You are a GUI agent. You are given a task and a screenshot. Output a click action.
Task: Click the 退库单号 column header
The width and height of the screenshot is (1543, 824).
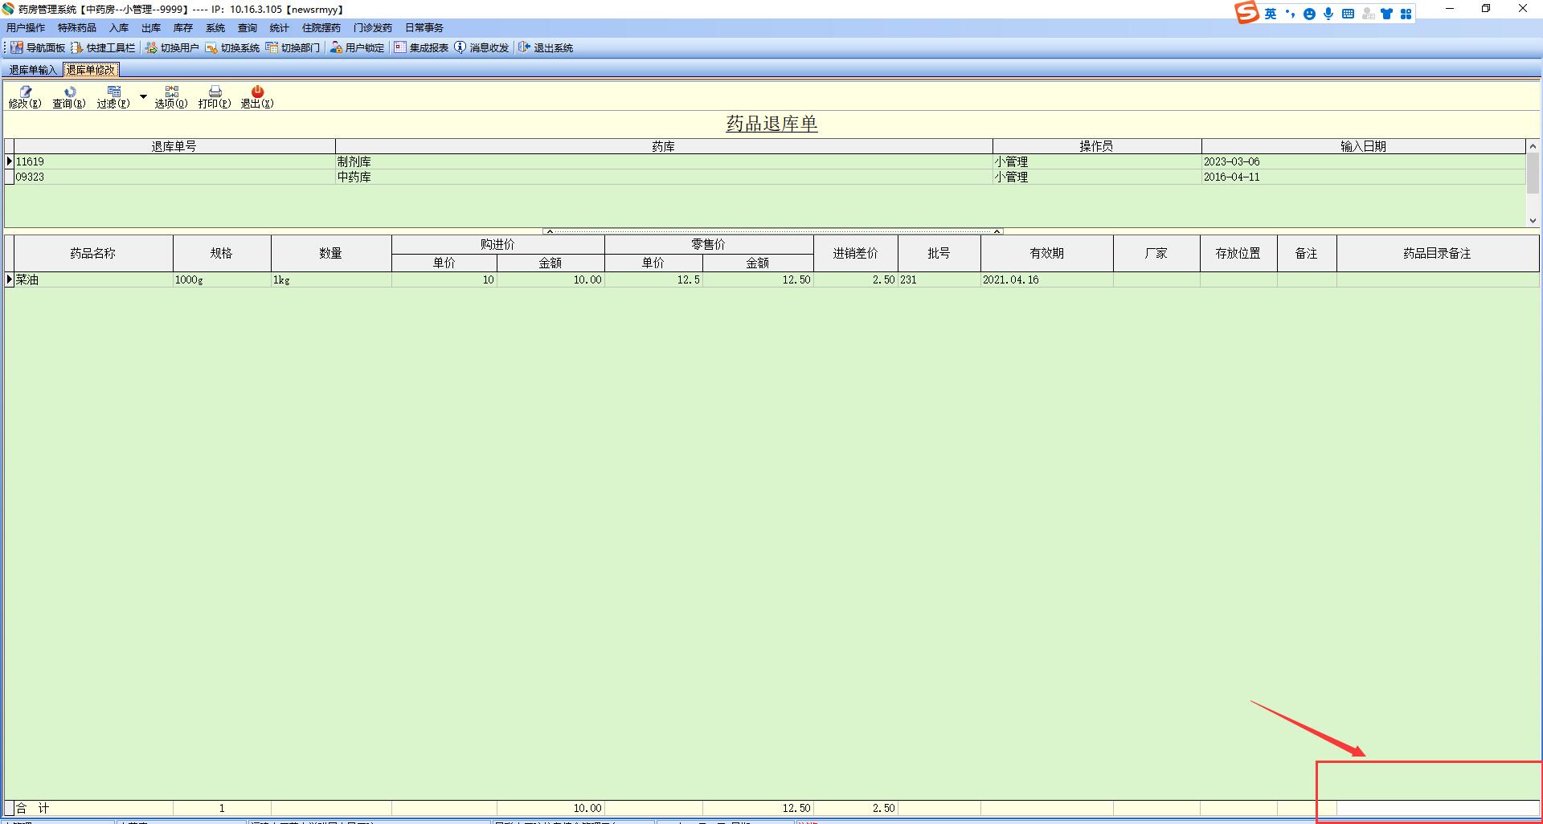pyautogui.click(x=174, y=146)
